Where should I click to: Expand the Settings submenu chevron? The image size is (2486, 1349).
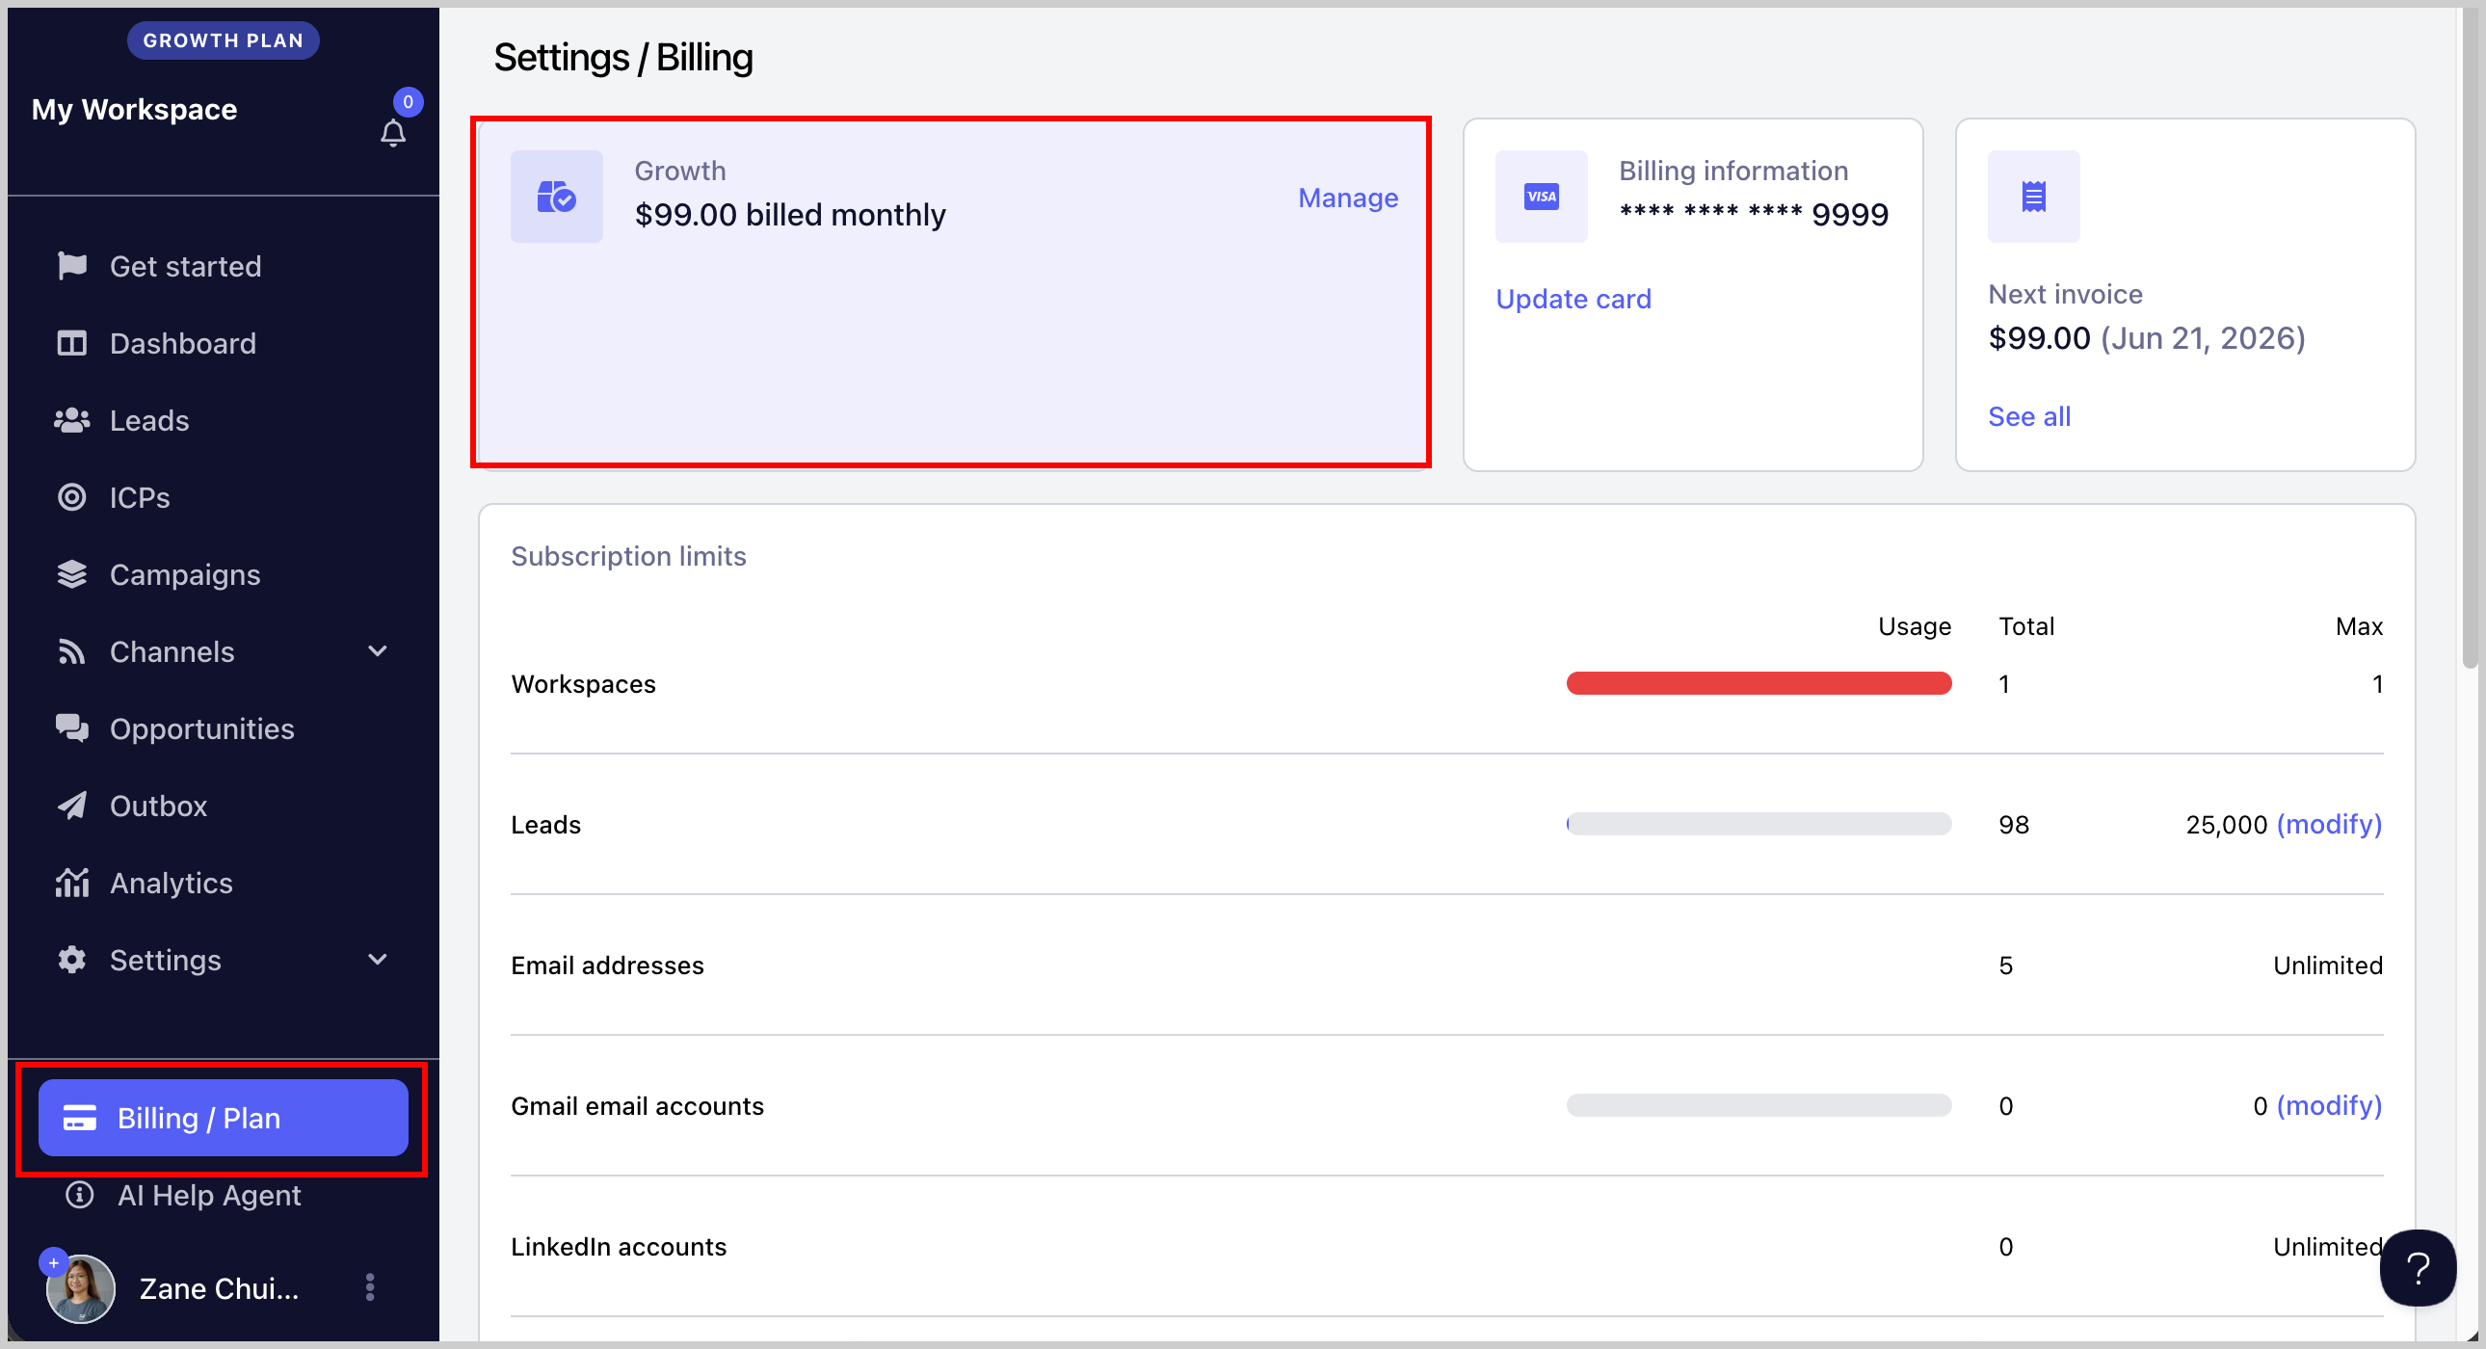pyautogui.click(x=379, y=959)
